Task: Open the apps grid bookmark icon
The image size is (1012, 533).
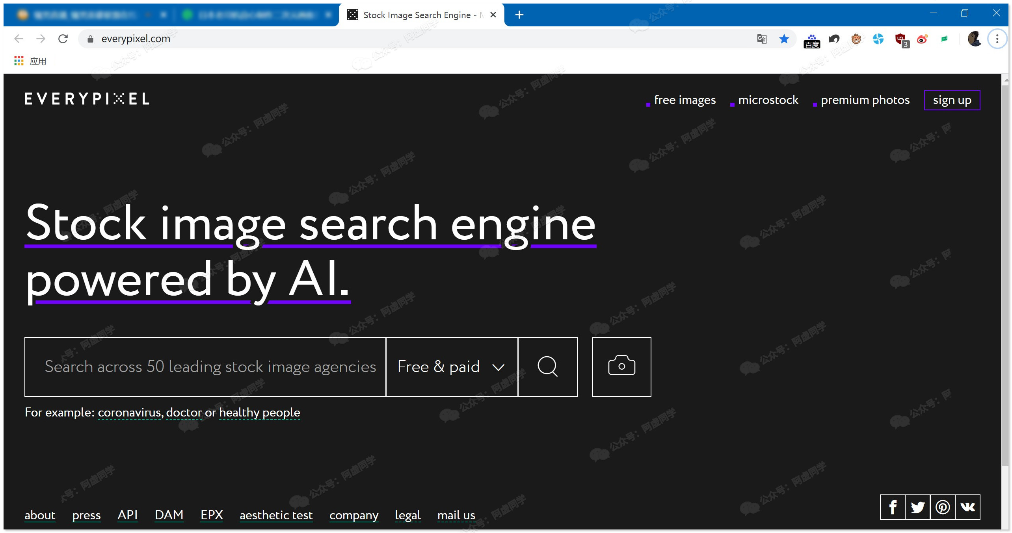Action: pos(19,61)
